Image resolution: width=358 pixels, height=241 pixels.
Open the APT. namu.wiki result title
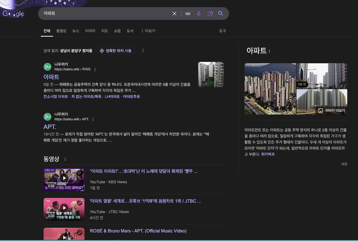(50, 127)
